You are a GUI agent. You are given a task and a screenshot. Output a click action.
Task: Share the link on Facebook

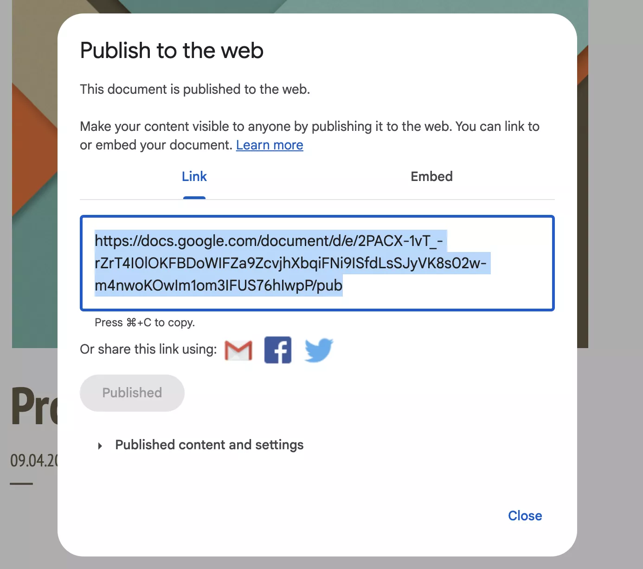click(278, 350)
